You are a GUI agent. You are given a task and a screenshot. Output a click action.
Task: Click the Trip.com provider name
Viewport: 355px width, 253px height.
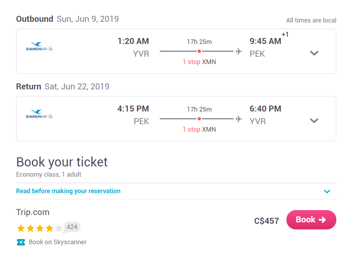[33, 212]
